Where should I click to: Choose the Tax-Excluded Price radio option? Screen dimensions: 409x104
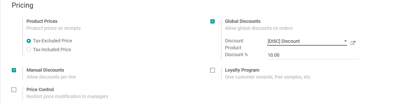(x=29, y=41)
